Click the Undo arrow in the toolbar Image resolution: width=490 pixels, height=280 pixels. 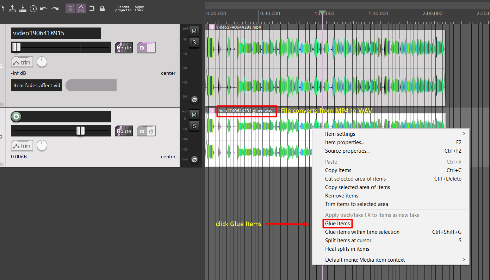tap(44, 8)
